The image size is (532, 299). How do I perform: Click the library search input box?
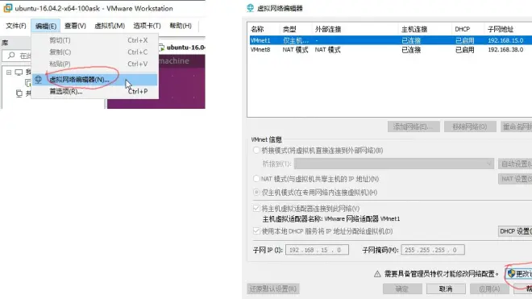pyautogui.click(x=17, y=56)
